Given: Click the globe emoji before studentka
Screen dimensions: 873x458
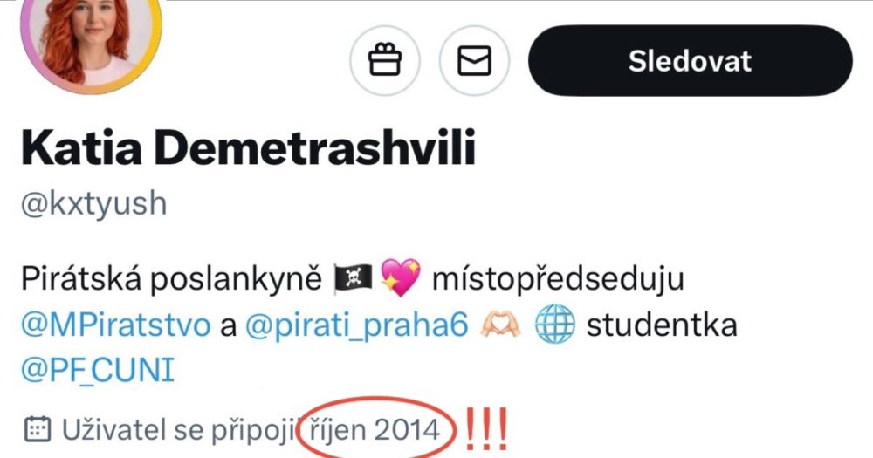Looking at the screenshot, I should (554, 325).
